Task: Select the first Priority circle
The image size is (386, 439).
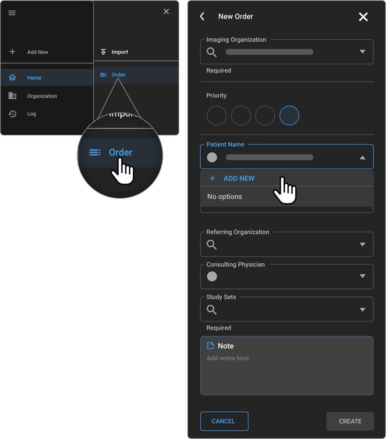Action: click(217, 116)
